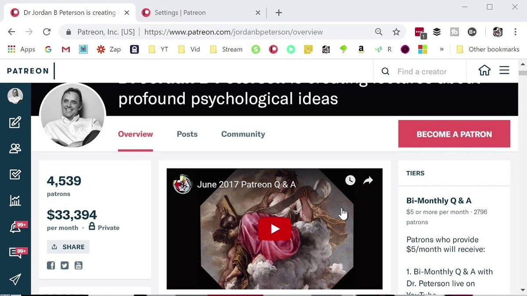The height and width of the screenshot is (296, 527).
Task: Select the Overview tab
Action: 135,134
